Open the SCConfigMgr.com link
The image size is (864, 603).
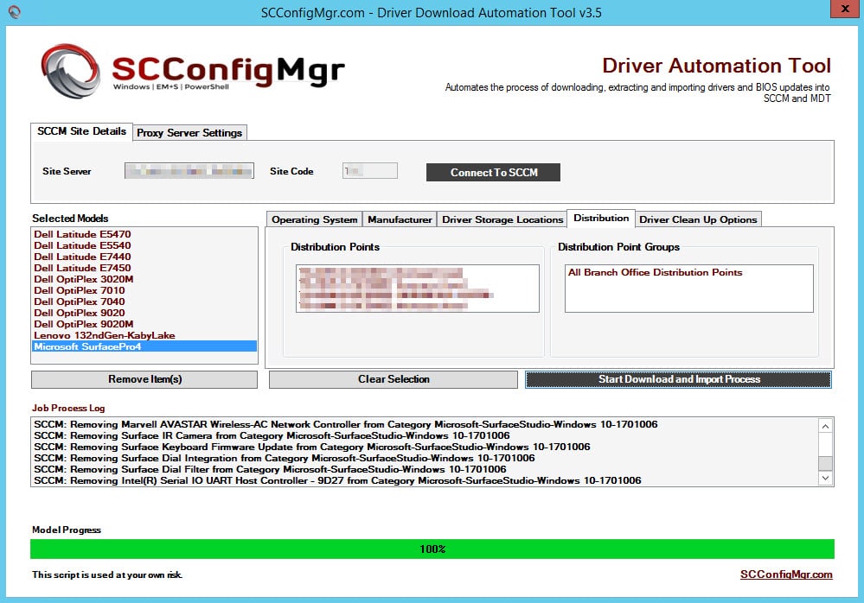786,574
